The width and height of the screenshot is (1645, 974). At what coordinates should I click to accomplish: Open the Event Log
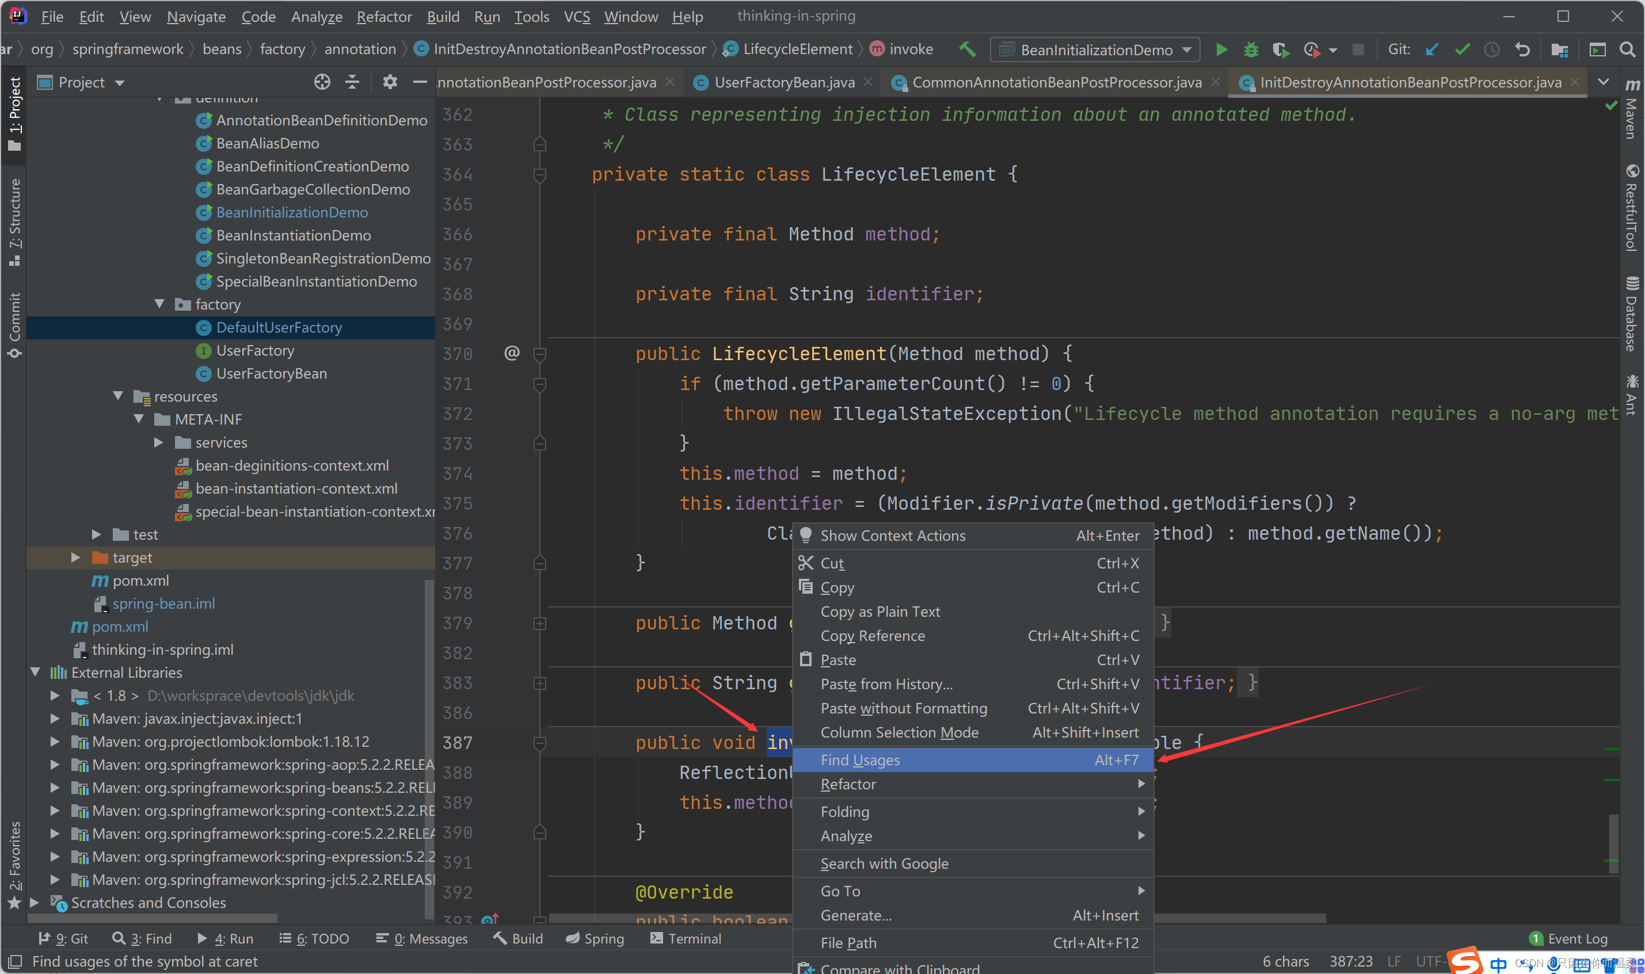(1577, 938)
